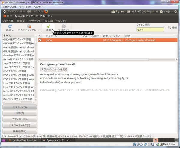The height and width of the screenshot is (148, 180).
Task: Open the Ubuntu logo applications icon
Action: coord(4,11)
